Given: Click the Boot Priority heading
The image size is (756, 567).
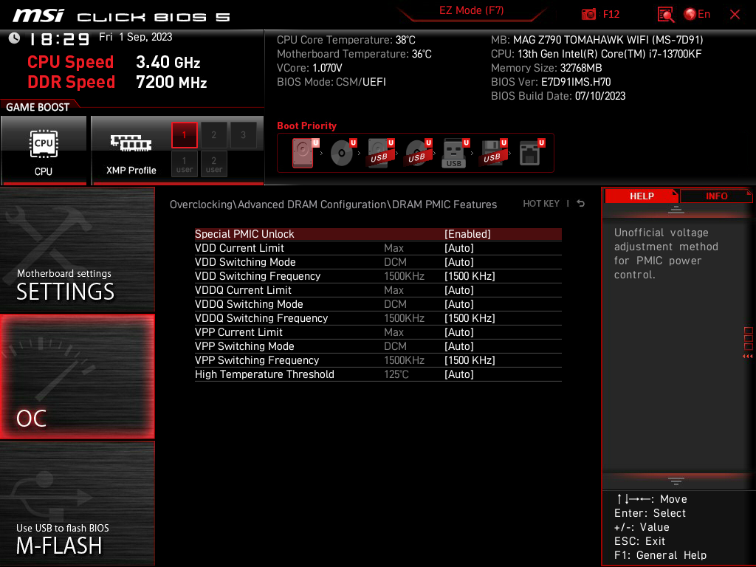Looking at the screenshot, I should point(306,126).
